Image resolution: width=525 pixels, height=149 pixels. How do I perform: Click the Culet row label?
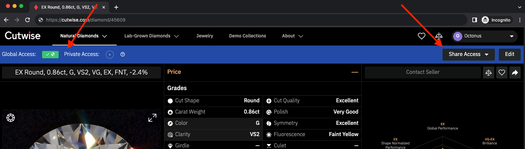click(x=280, y=146)
